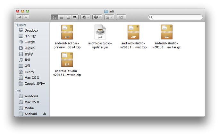Zoom the adt window with green button

[x=28, y=11]
